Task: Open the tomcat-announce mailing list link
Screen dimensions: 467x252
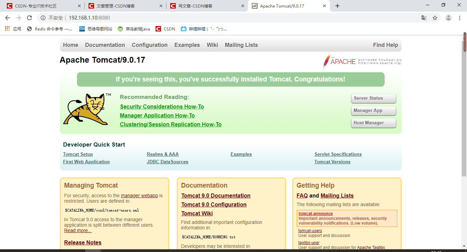Action: click(x=316, y=214)
